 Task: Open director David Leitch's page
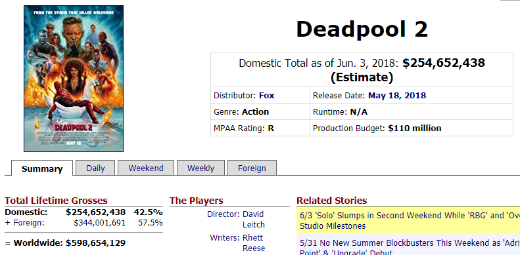coord(254,220)
